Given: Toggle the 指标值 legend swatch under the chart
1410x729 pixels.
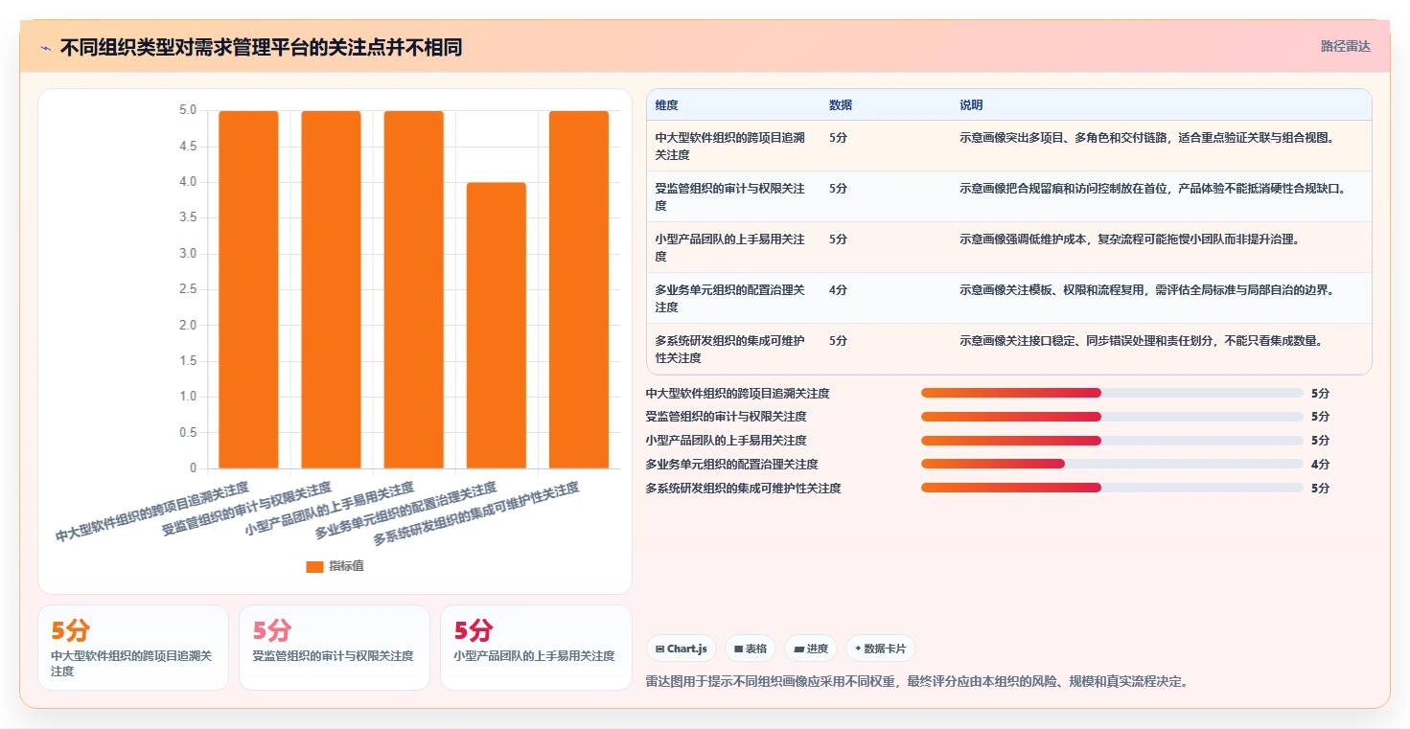Looking at the screenshot, I should coord(314,566).
